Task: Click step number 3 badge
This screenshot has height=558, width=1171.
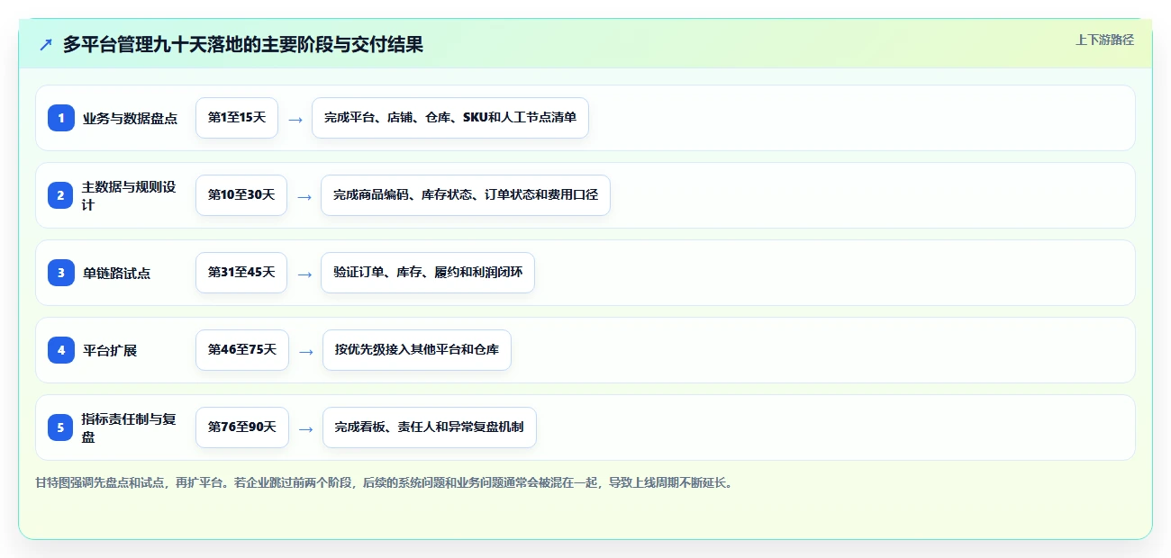Action: [x=61, y=273]
